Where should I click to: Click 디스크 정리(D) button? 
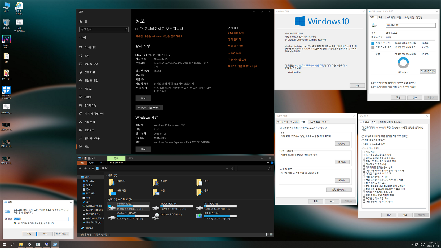point(427,72)
